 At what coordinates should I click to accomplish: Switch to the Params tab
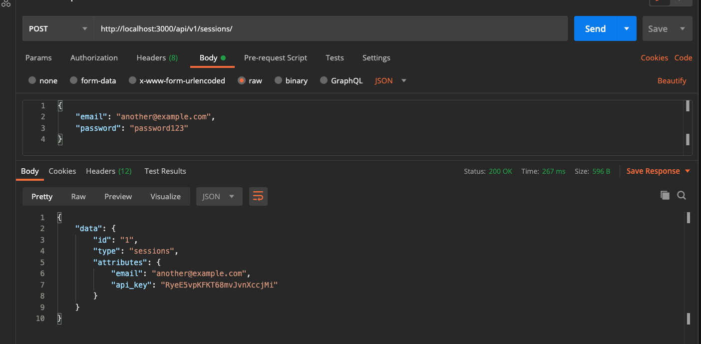[x=38, y=57]
